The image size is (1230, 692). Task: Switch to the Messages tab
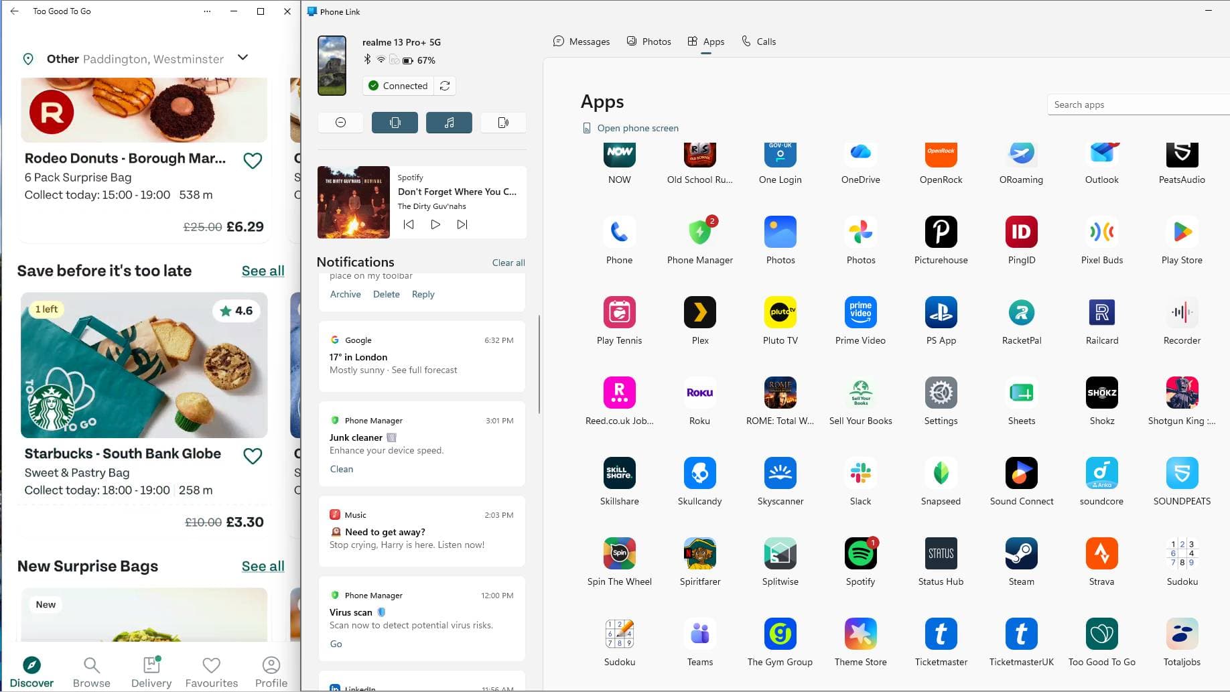(581, 42)
